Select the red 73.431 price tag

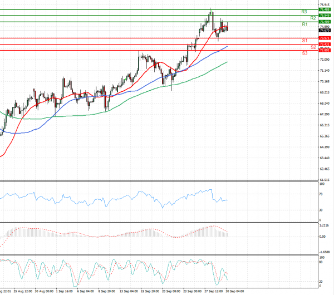click(x=325, y=45)
